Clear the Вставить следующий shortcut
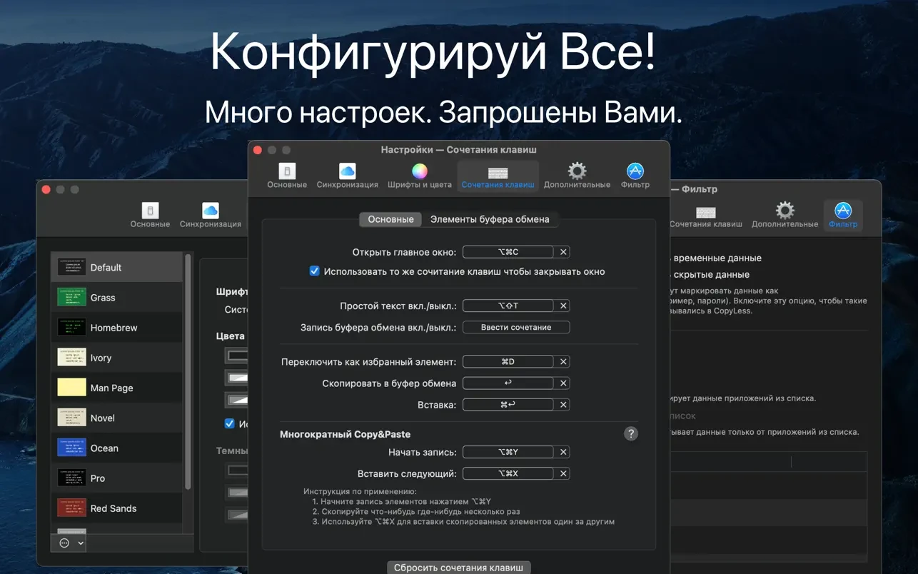Image resolution: width=918 pixels, height=574 pixels. click(563, 473)
